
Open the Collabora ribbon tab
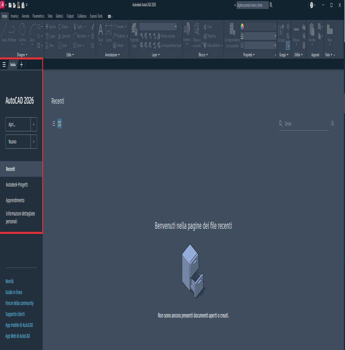point(81,16)
